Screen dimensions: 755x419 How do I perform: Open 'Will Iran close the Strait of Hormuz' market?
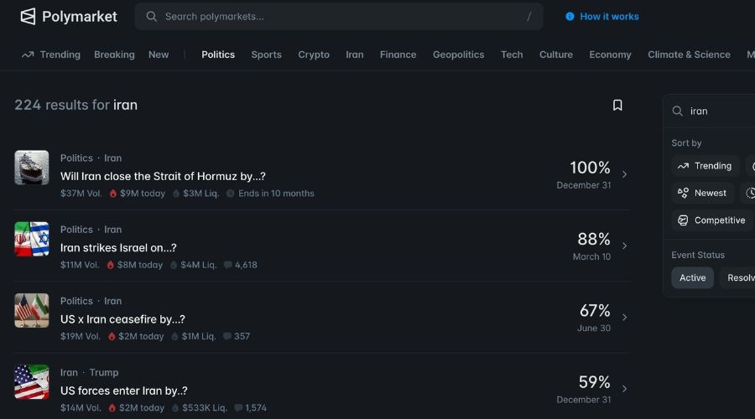tap(163, 176)
